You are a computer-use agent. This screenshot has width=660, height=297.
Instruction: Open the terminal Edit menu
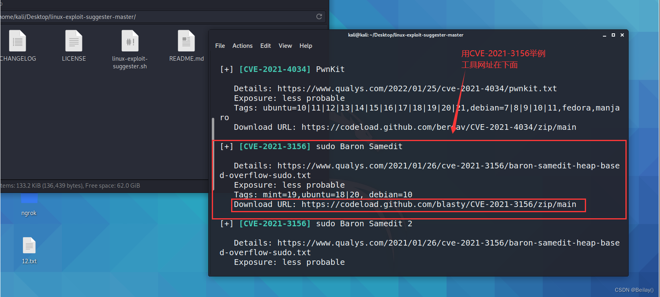pos(265,46)
